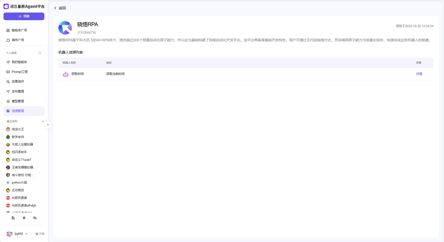Go to 智能体广场 in sidebar
The image size is (444, 242).
(19, 31)
